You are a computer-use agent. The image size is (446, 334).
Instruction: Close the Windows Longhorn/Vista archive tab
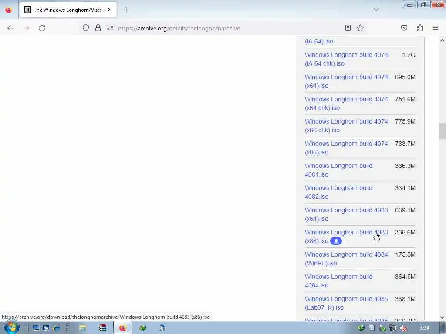coord(110,10)
